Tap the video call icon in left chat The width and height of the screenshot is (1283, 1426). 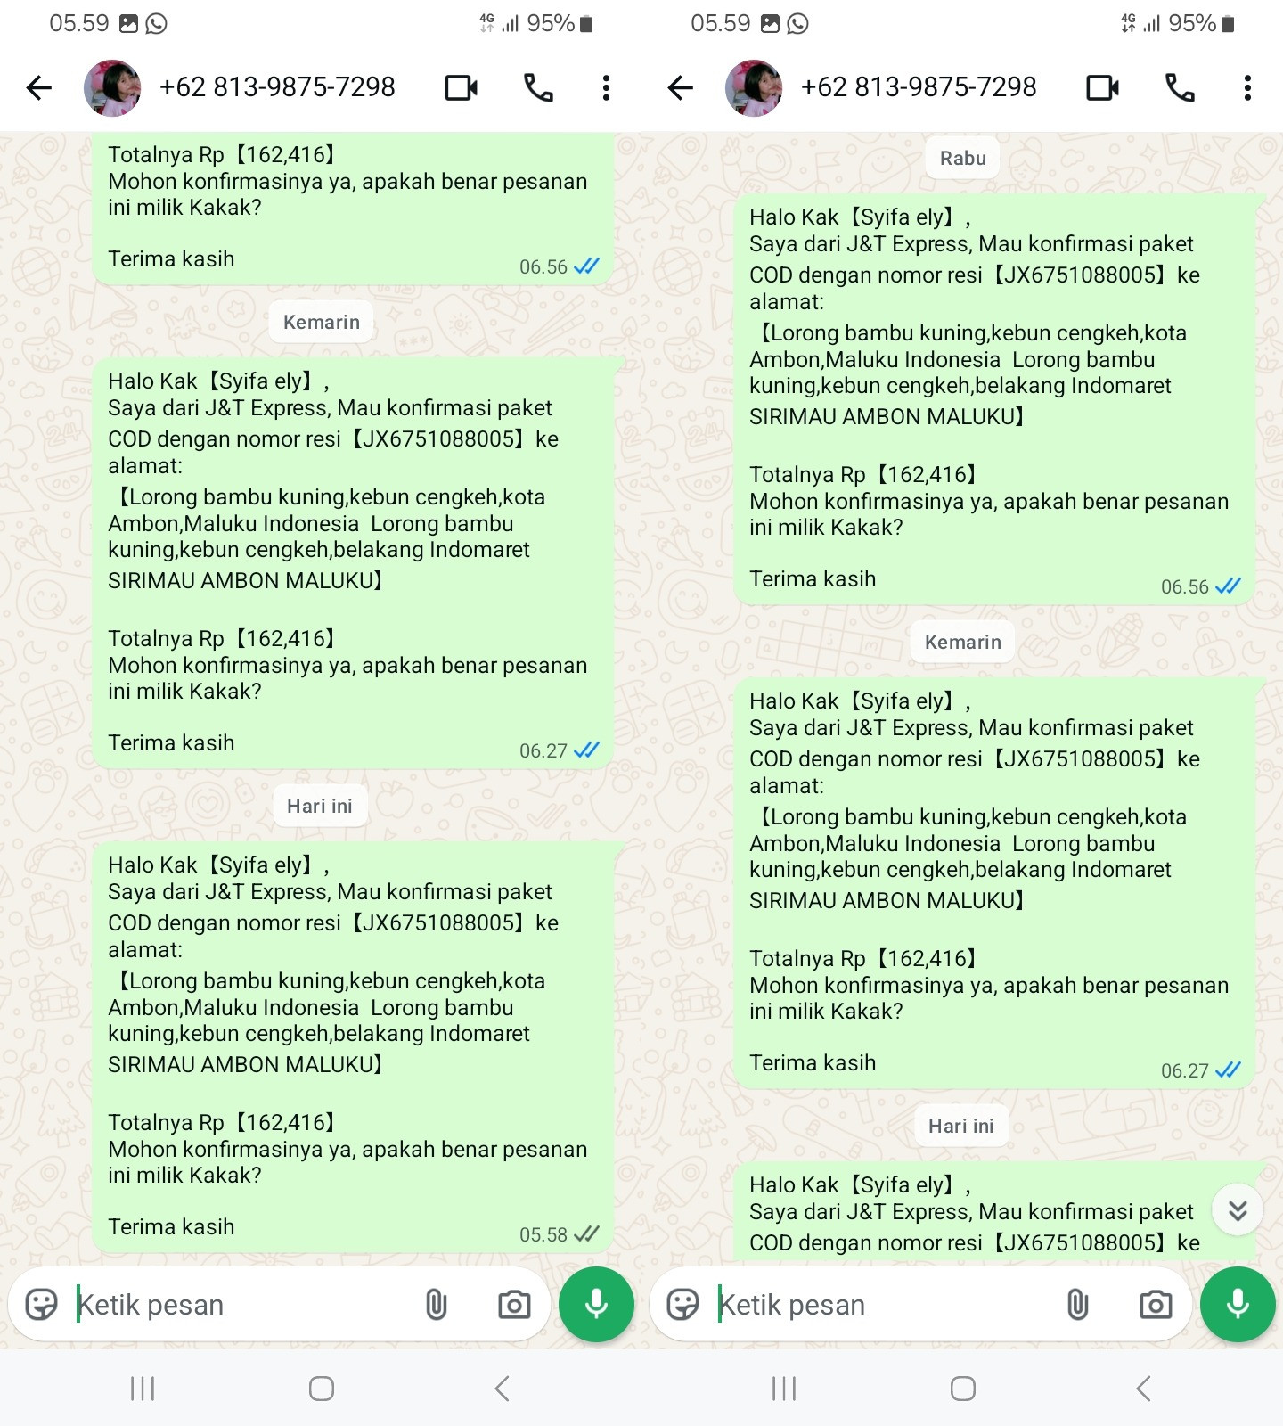[x=461, y=87]
